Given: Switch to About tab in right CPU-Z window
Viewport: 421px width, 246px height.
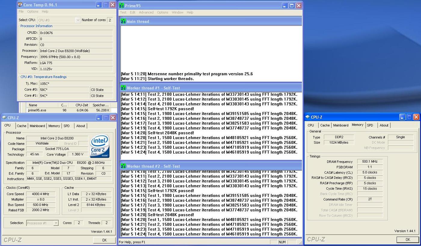Looking at the screenshot, I should coord(384,125).
